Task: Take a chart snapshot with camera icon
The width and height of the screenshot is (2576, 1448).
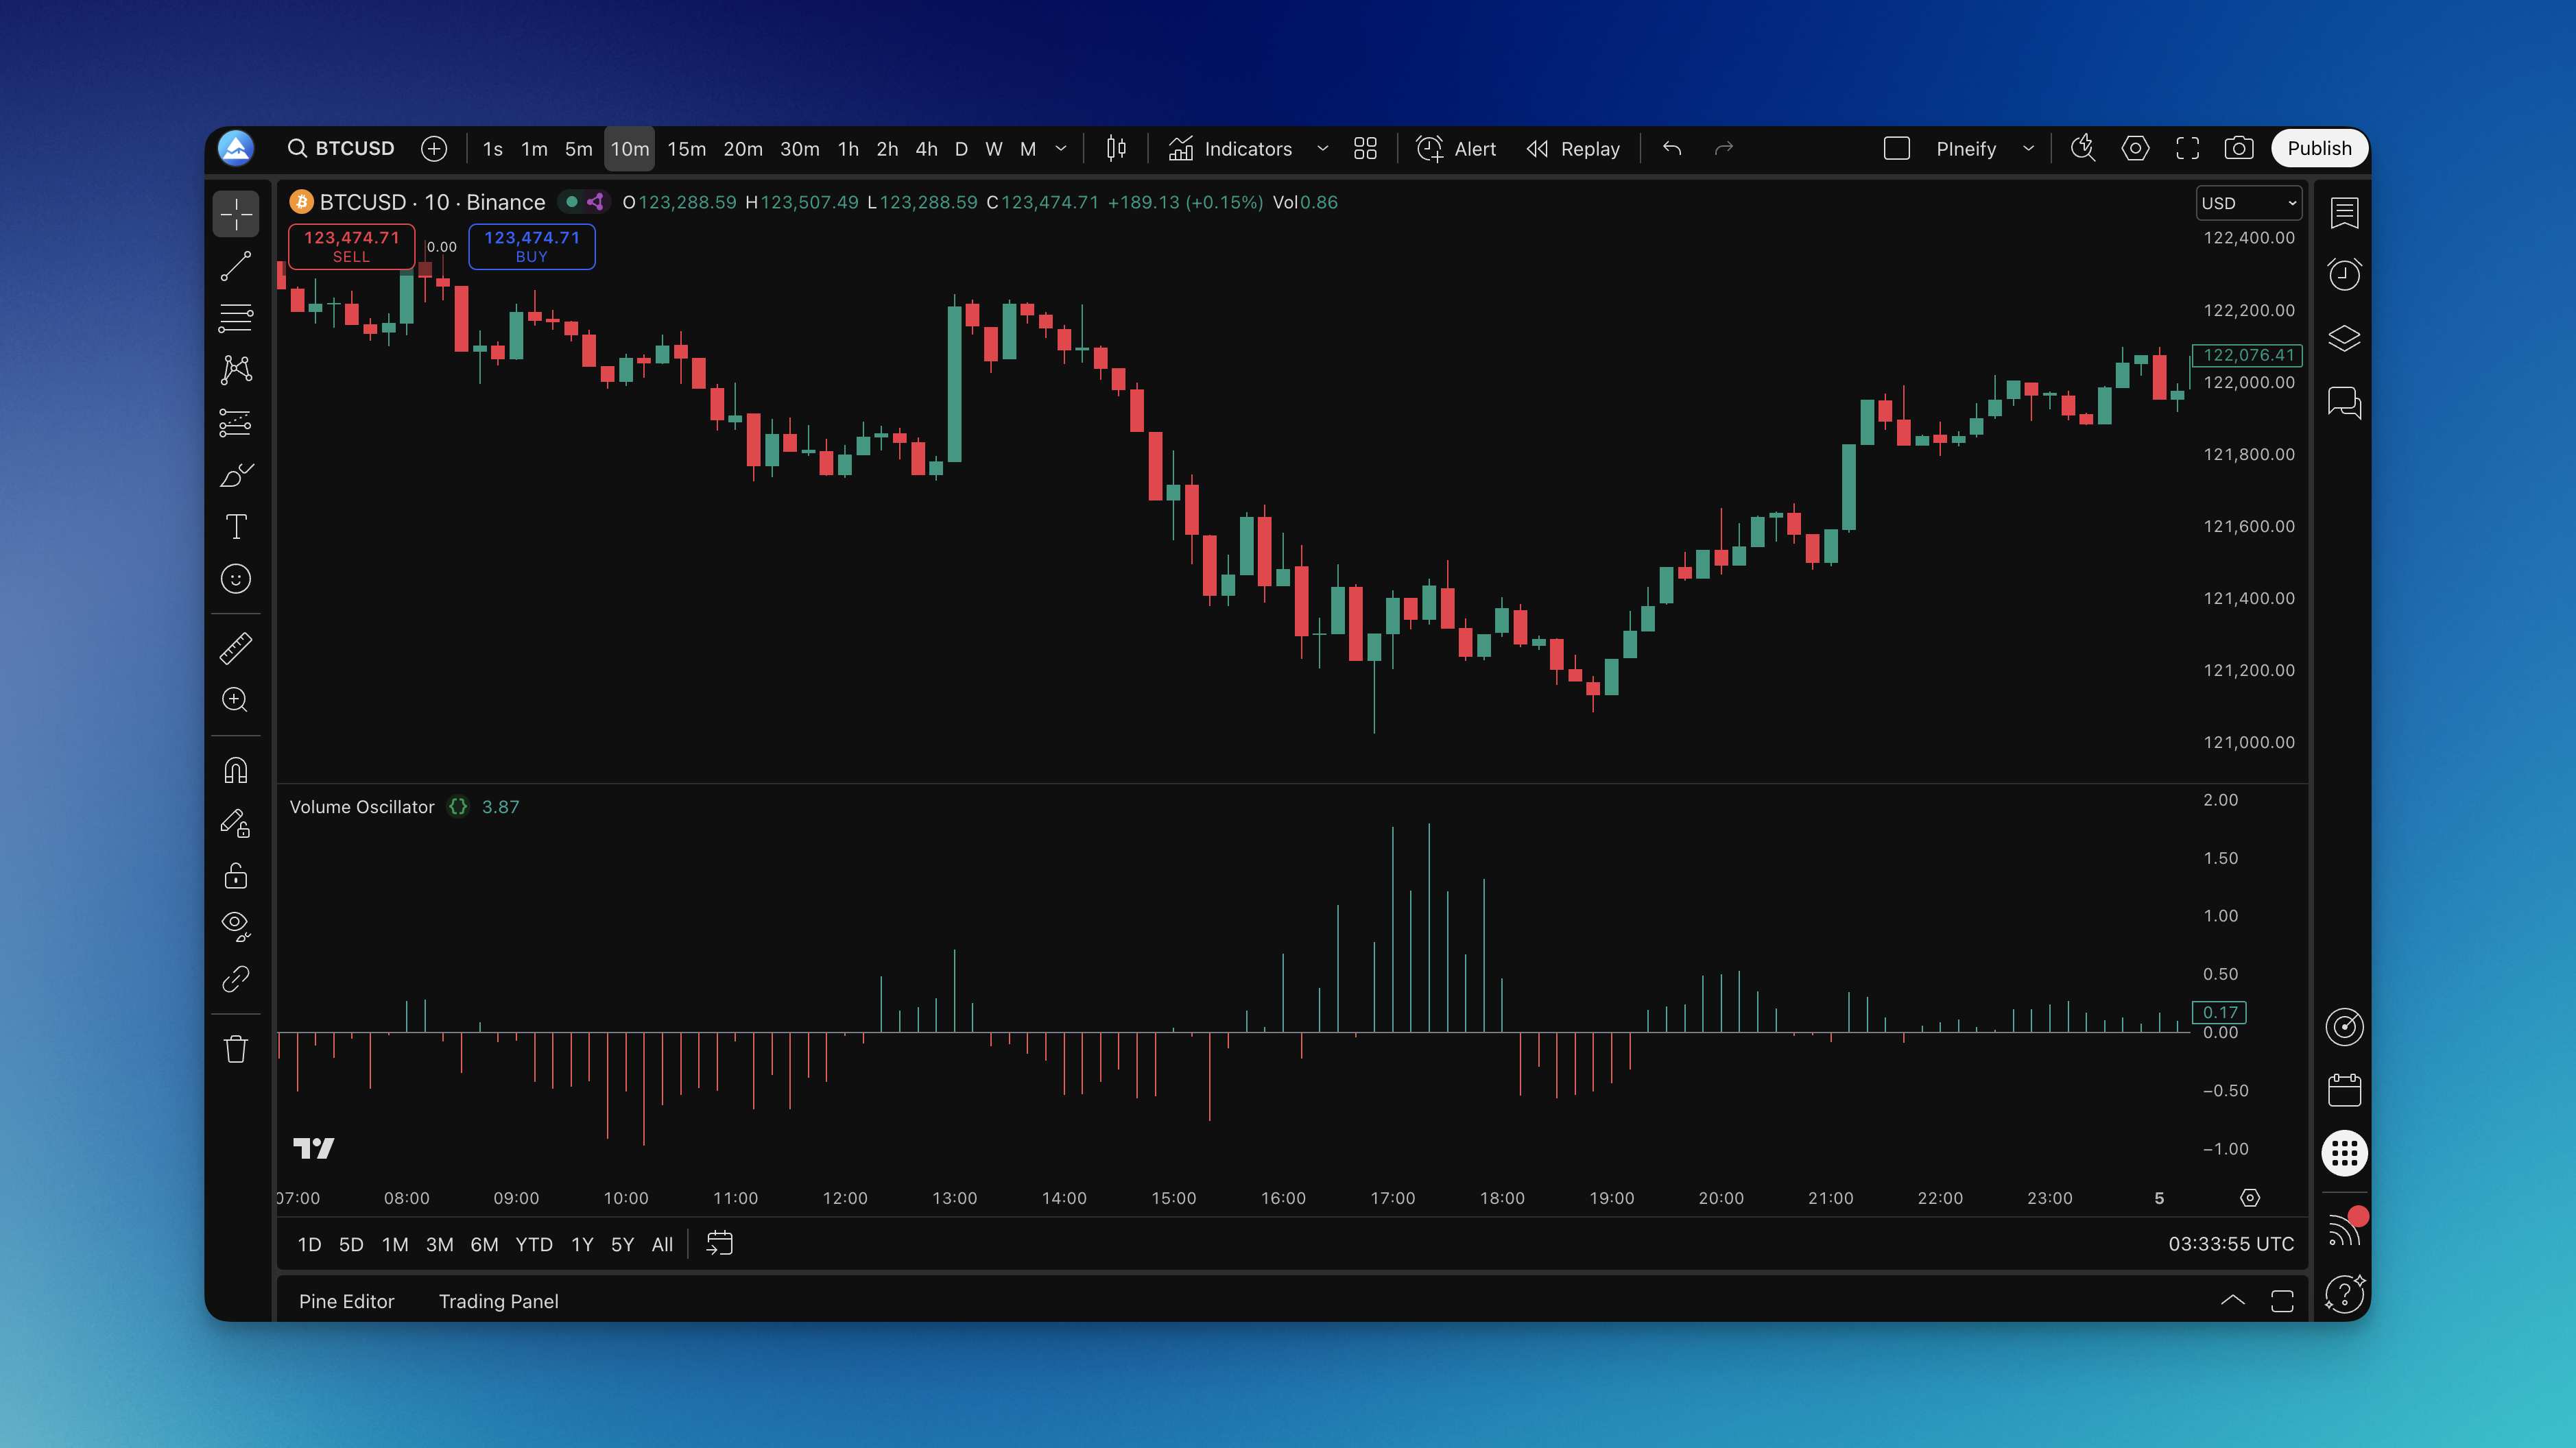Action: coord(2238,149)
